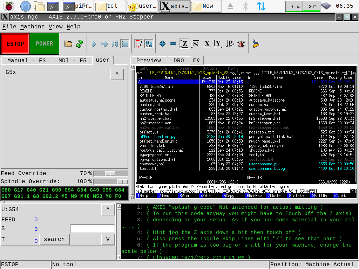Switch to the Preview tab
The width and height of the screenshot is (359, 269).
[x=149, y=61]
